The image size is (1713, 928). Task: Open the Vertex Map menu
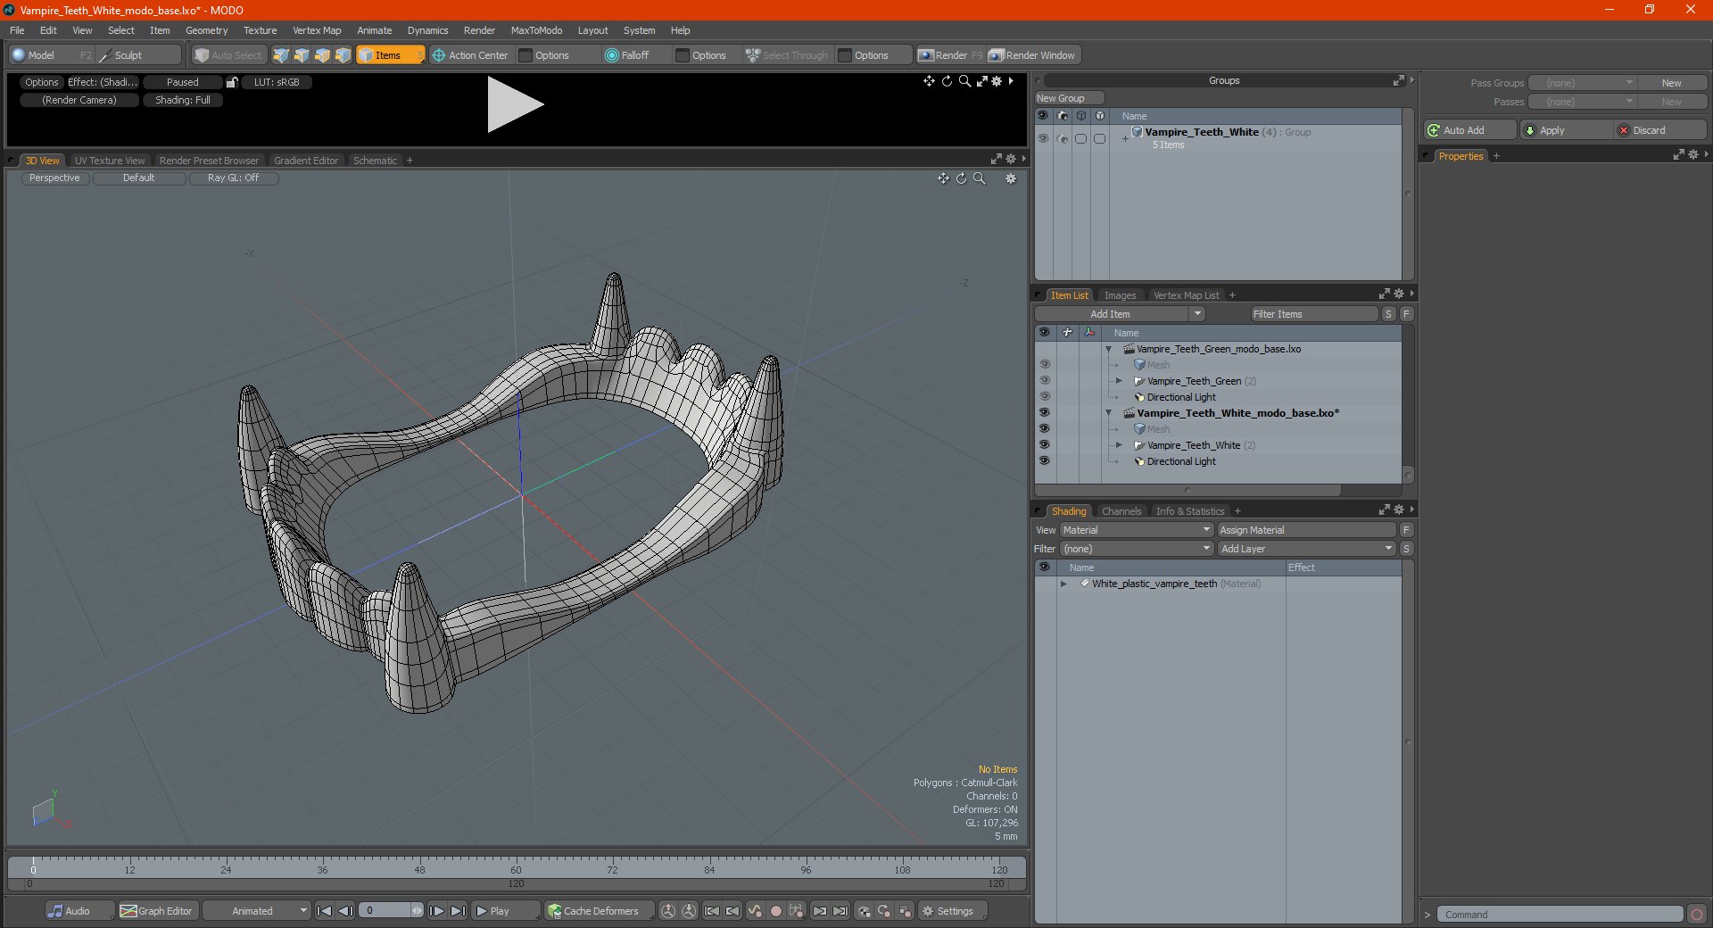coord(317,30)
